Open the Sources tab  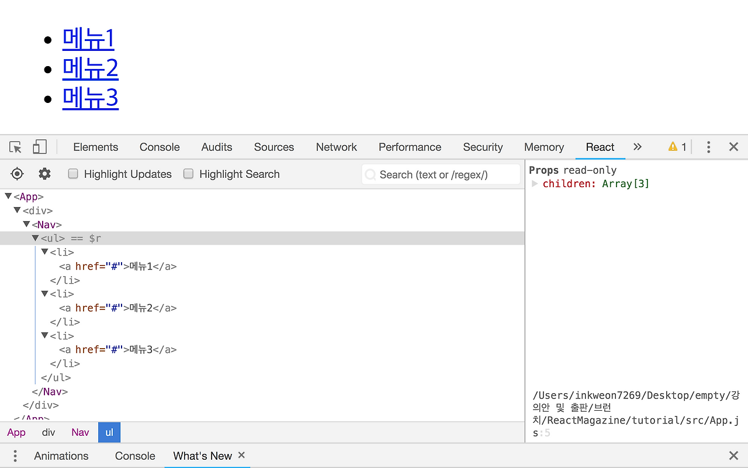tap(274, 147)
